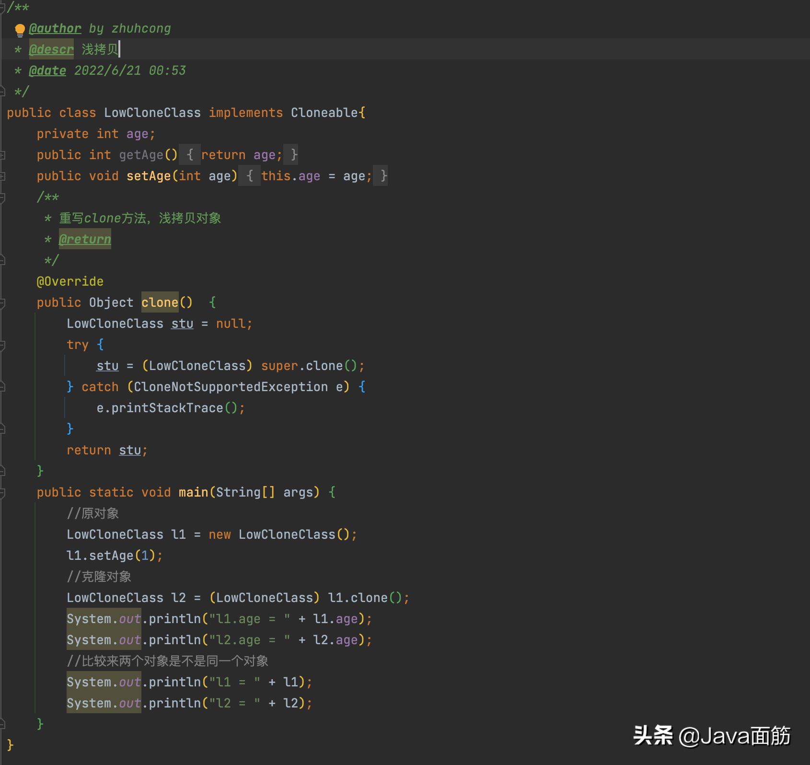
Task: Click CloneNotSupportedException in the catch clause
Action: click(231, 387)
